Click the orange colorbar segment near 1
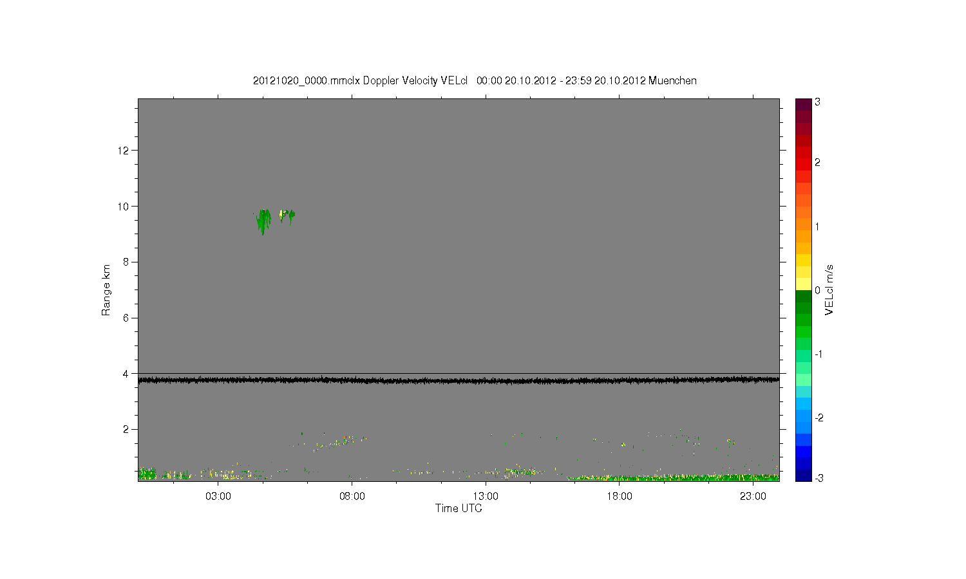 (803, 225)
